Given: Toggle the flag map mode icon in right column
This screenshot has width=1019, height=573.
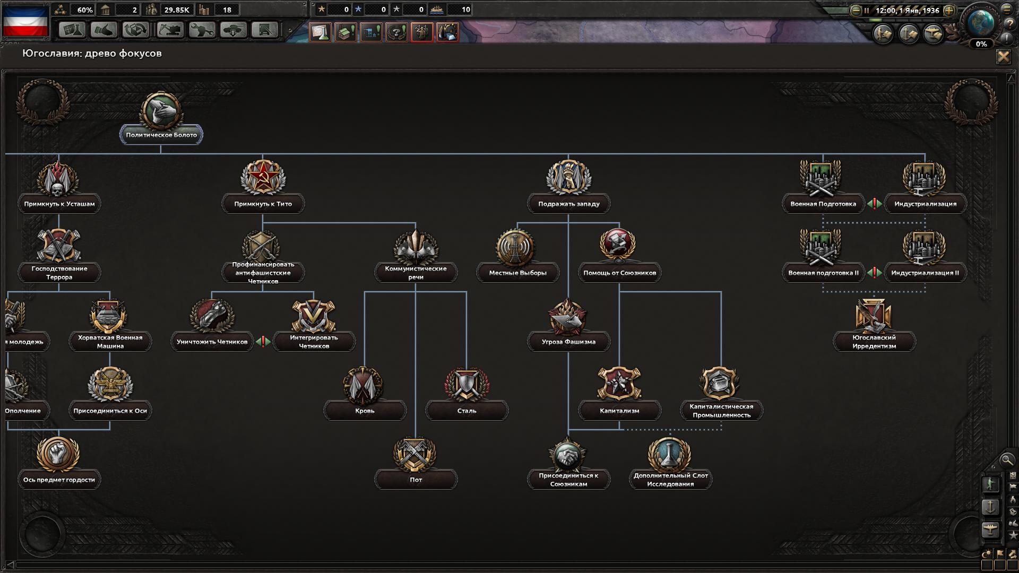Looking at the screenshot, I should click(1013, 487).
